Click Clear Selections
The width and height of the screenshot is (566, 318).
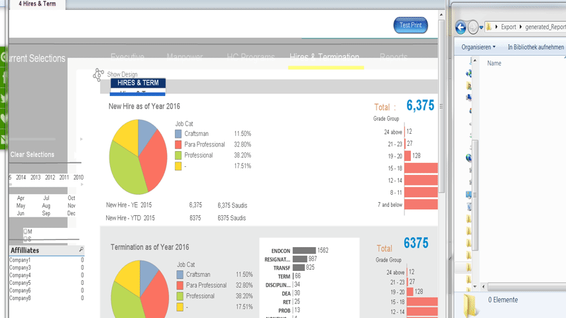tap(32, 154)
